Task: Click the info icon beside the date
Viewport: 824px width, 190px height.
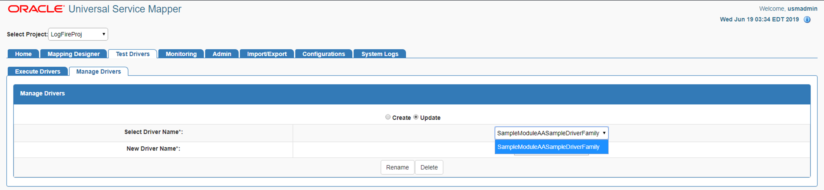Action: tap(807, 20)
